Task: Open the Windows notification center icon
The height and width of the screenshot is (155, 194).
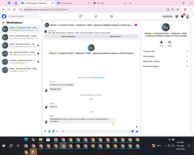Action: click(189, 146)
